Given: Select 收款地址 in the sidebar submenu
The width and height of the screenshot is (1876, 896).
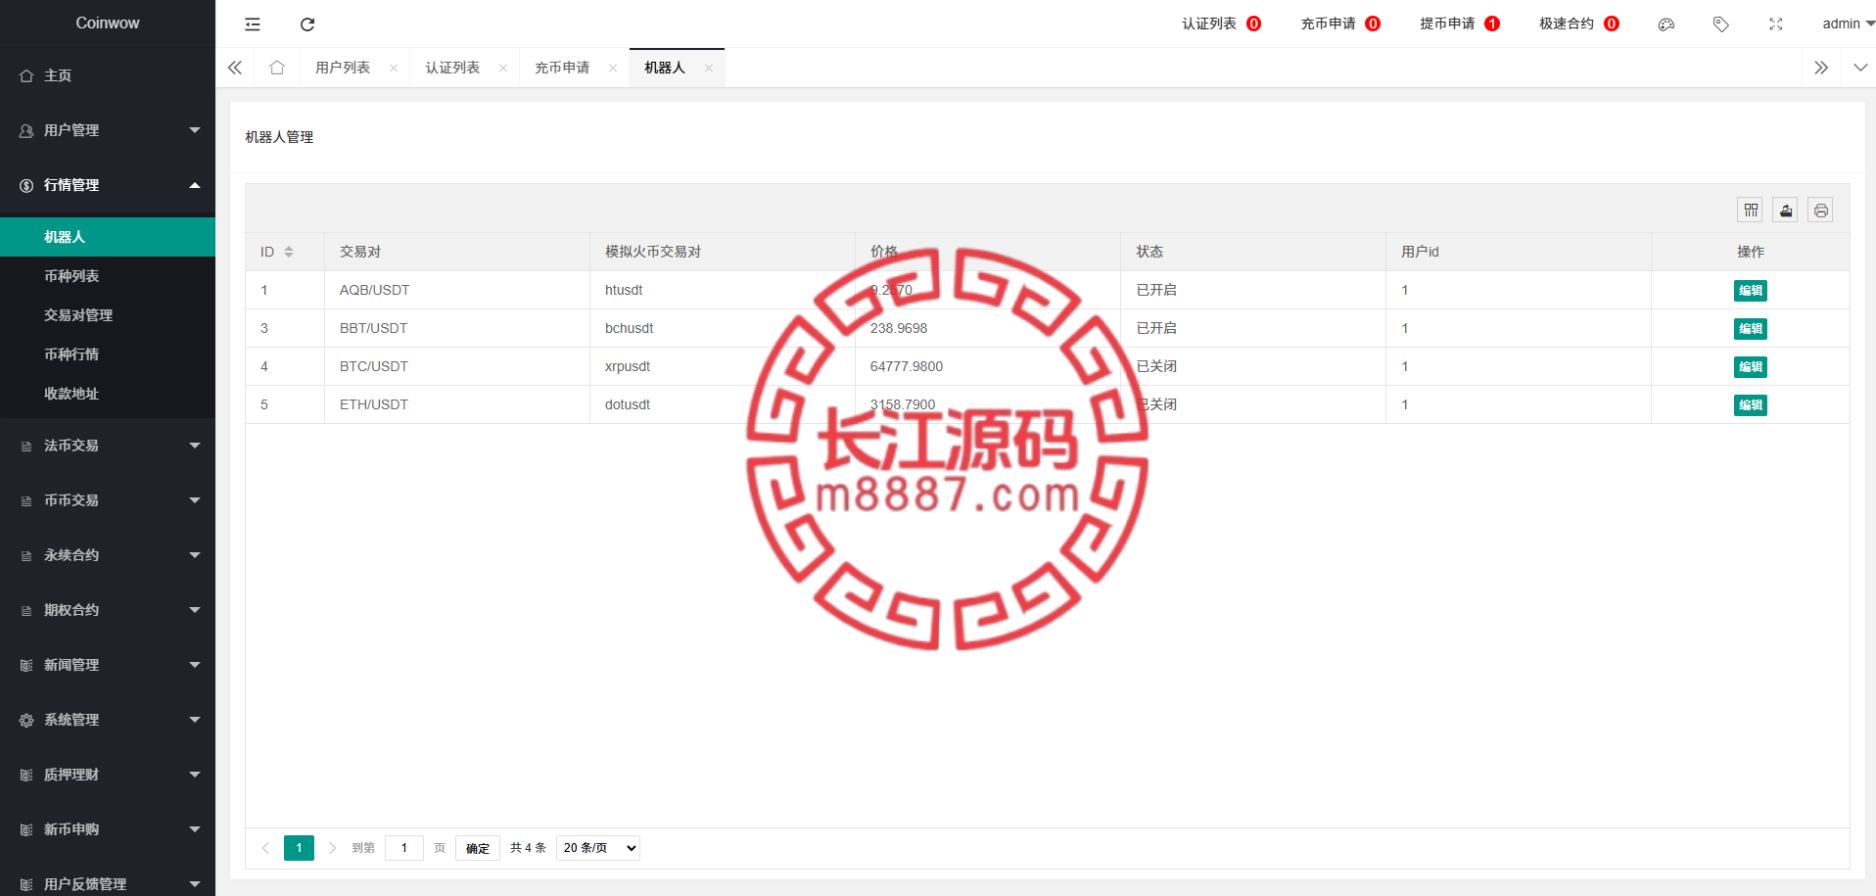Looking at the screenshot, I should (x=108, y=394).
